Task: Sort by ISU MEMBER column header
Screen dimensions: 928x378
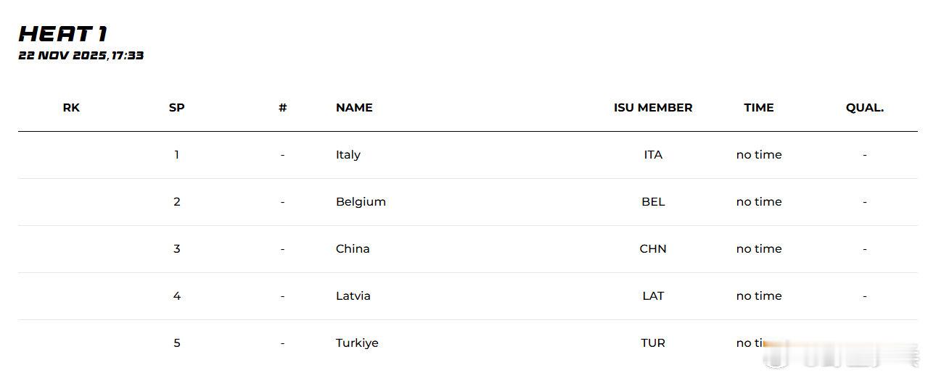Action: tap(653, 108)
